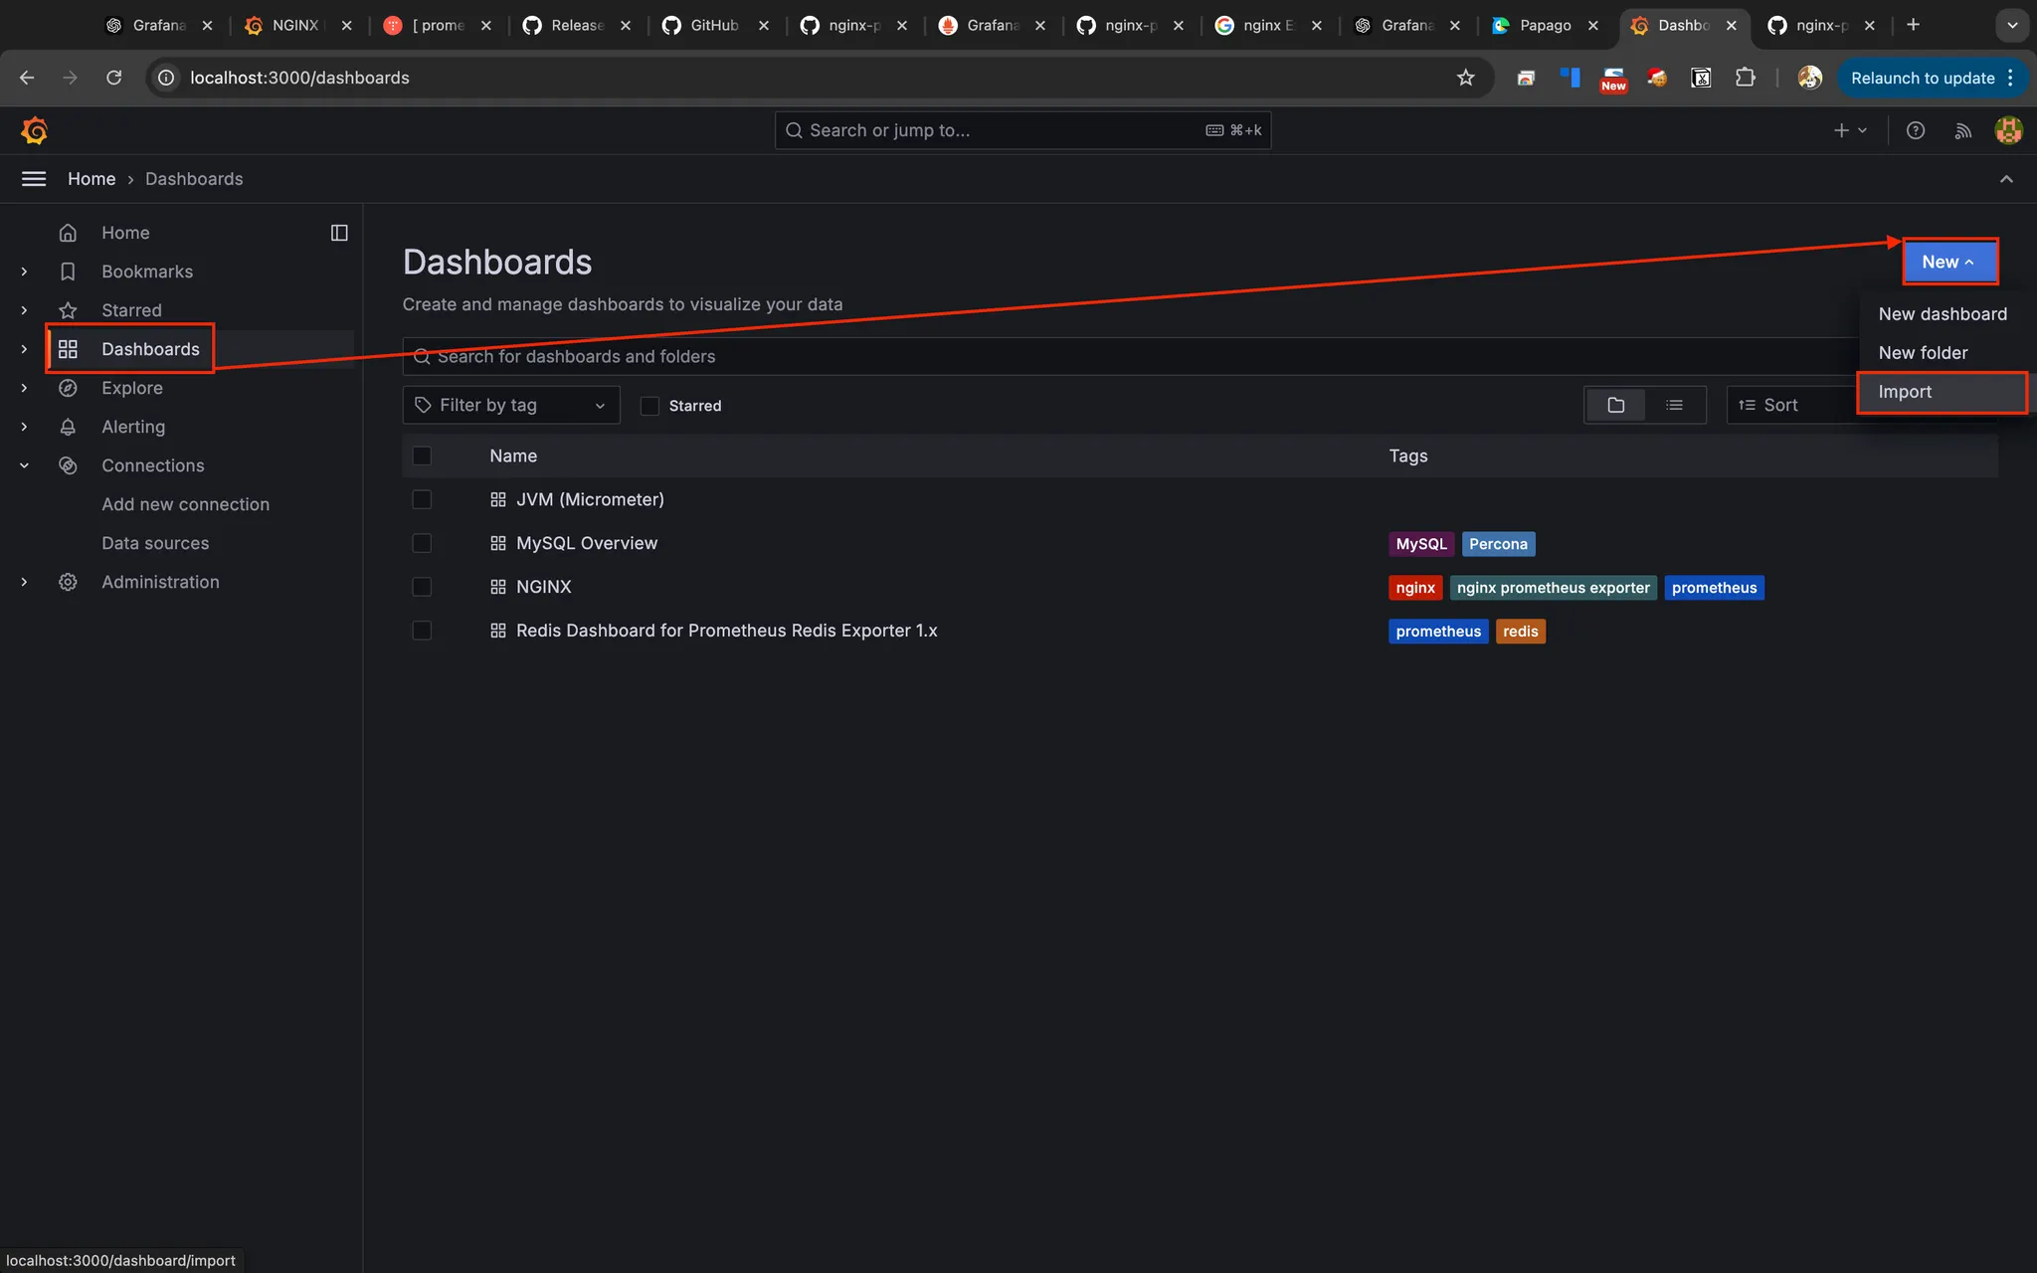The width and height of the screenshot is (2037, 1273).
Task: Open the hamburger navigation menu
Action: [34, 179]
